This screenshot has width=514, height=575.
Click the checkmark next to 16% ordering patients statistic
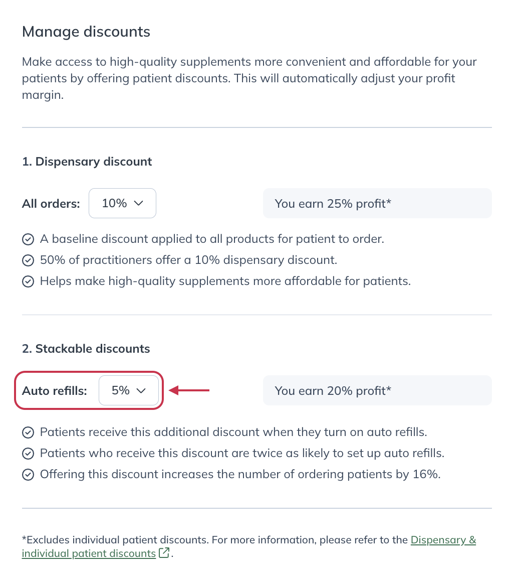[x=28, y=474]
